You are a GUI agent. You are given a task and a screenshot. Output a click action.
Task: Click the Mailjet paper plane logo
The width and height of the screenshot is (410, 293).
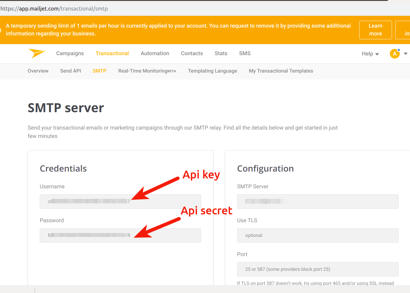37,53
